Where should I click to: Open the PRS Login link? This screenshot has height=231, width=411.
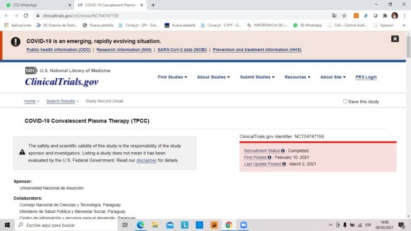366,77
